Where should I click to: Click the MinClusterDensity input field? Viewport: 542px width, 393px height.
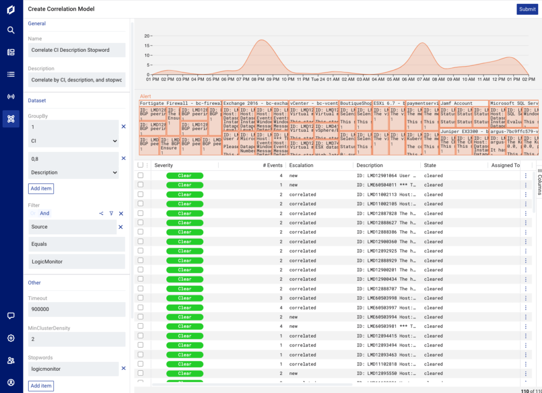(77, 339)
